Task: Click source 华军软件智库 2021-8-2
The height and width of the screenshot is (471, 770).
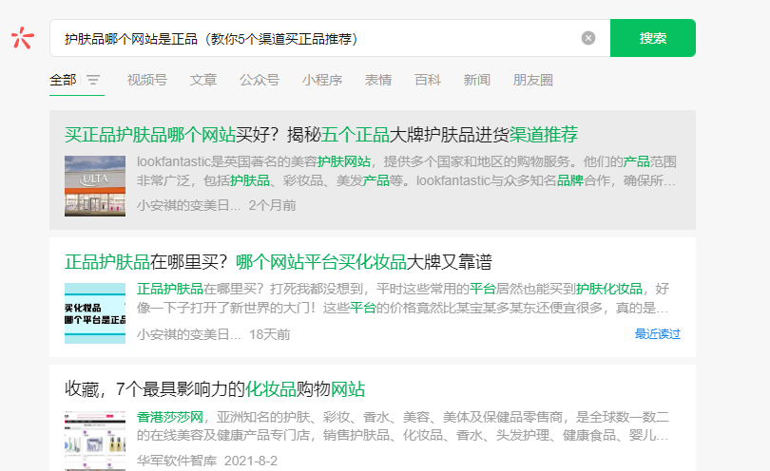Action: coord(206,461)
